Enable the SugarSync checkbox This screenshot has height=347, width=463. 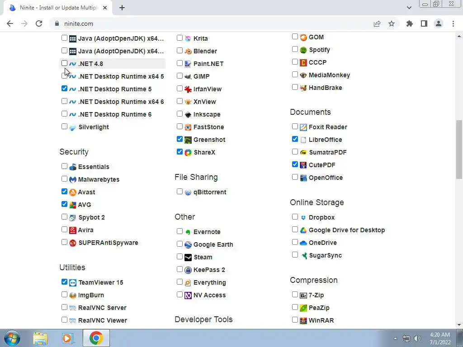pyautogui.click(x=295, y=255)
